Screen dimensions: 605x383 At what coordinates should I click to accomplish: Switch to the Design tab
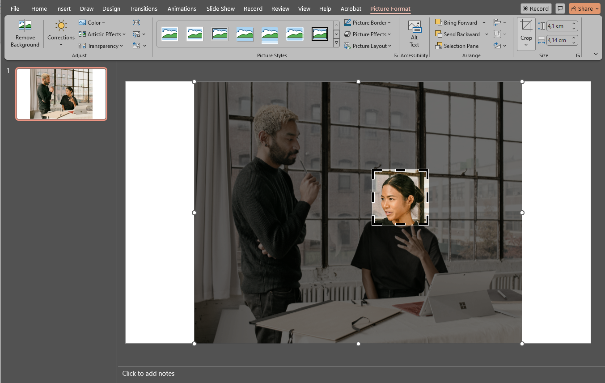click(x=111, y=9)
